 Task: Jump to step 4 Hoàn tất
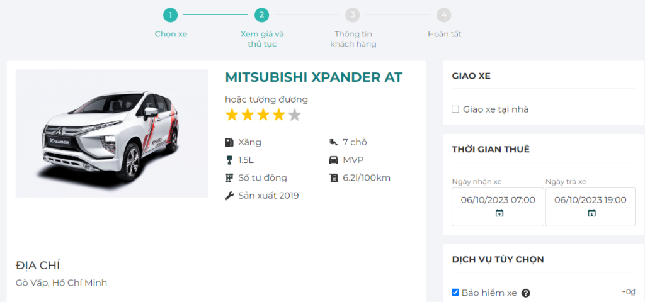coord(444,15)
